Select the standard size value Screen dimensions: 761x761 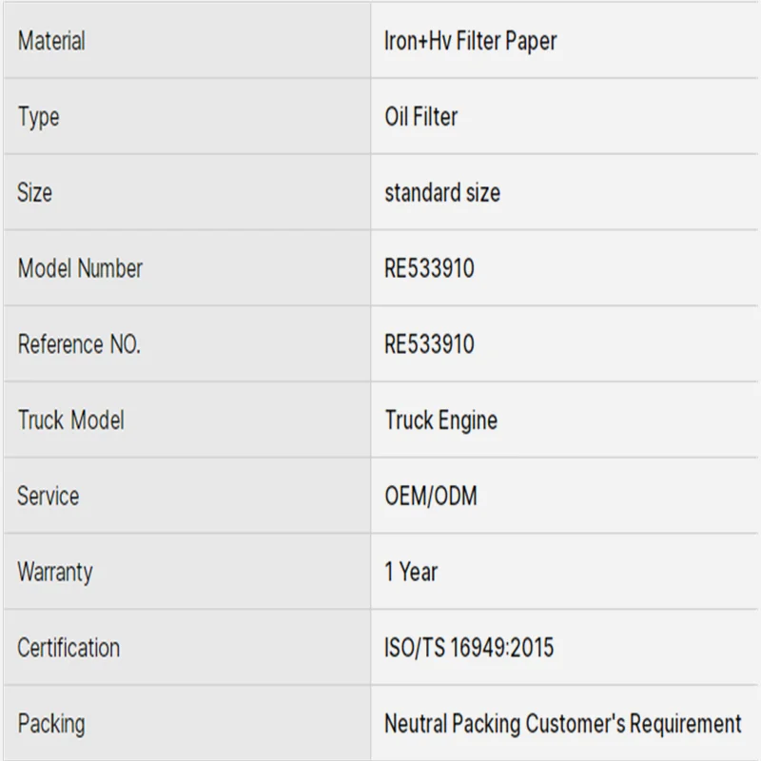pos(441,192)
